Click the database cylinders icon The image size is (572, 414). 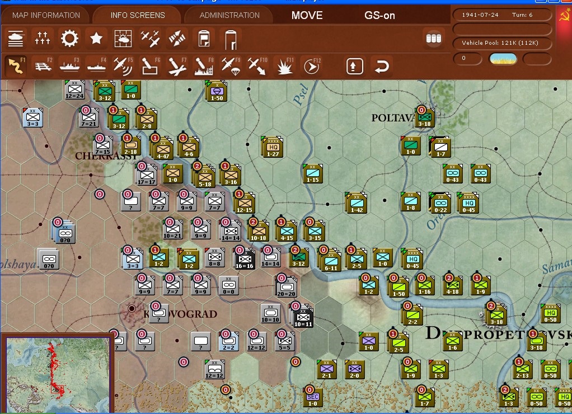tap(433, 38)
